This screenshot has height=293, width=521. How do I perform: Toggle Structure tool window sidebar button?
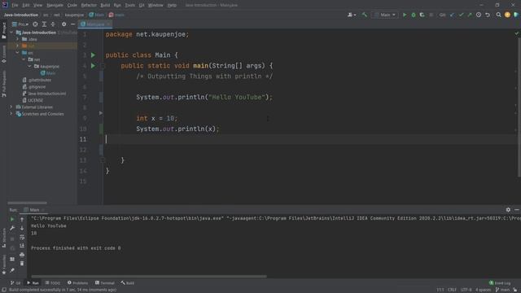[x=3, y=238]
